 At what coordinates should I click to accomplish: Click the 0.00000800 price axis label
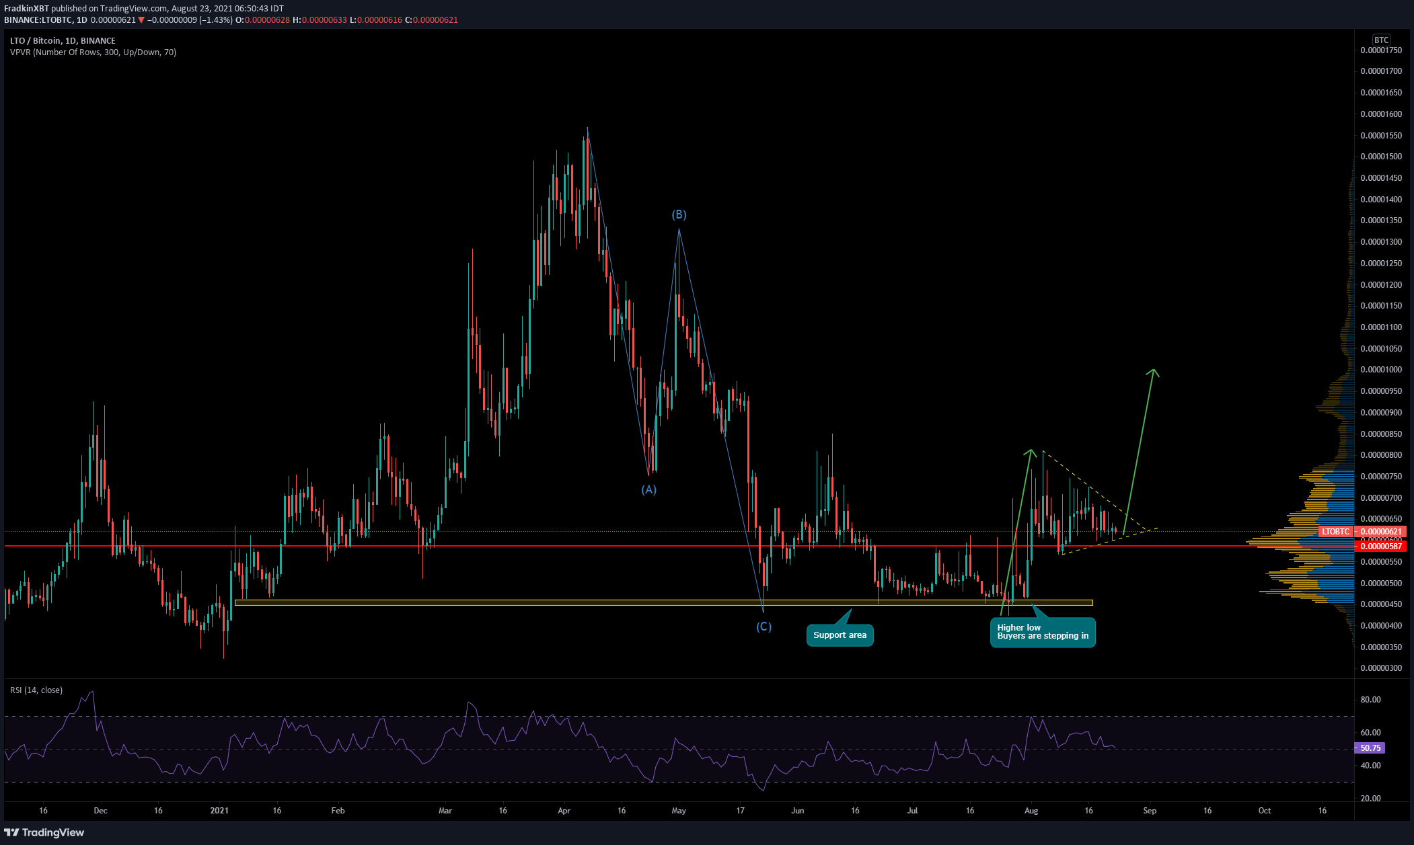[x=1381, y=455]
